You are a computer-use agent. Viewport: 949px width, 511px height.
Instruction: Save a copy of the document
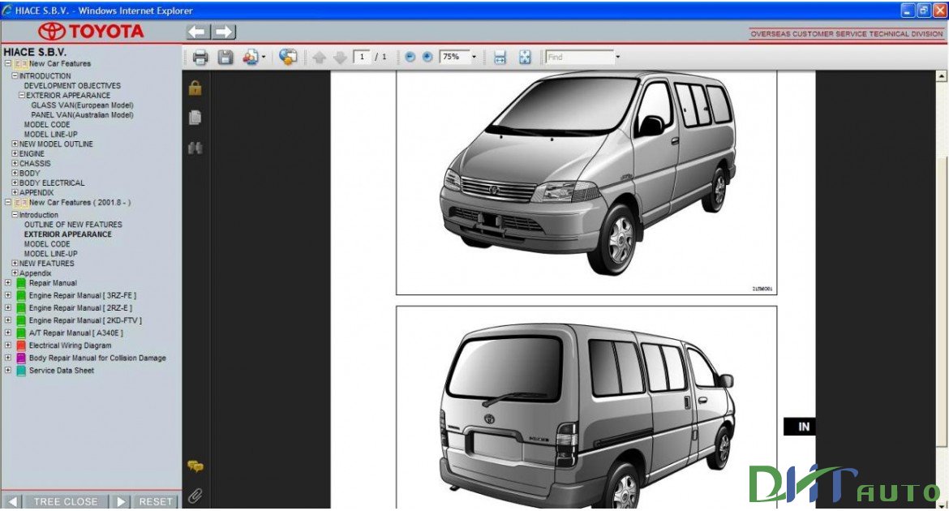225,57
